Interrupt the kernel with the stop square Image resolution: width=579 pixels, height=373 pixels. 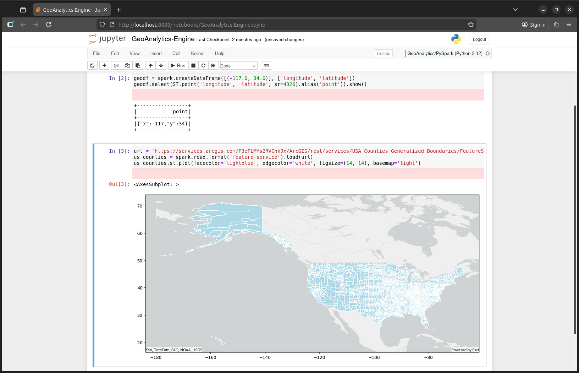coord(193,65)
